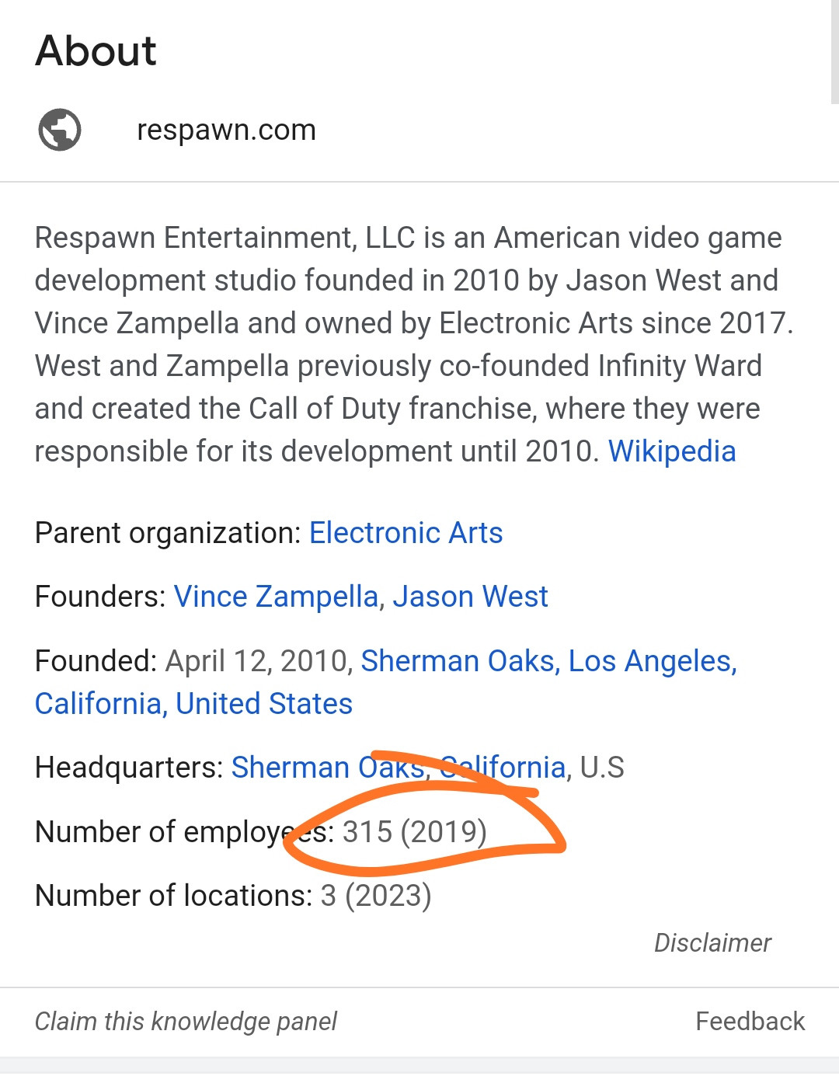This screenshot has height=1083, width=839.
Task: Select founder Jason West link
Action: click(x=471, y=597)
